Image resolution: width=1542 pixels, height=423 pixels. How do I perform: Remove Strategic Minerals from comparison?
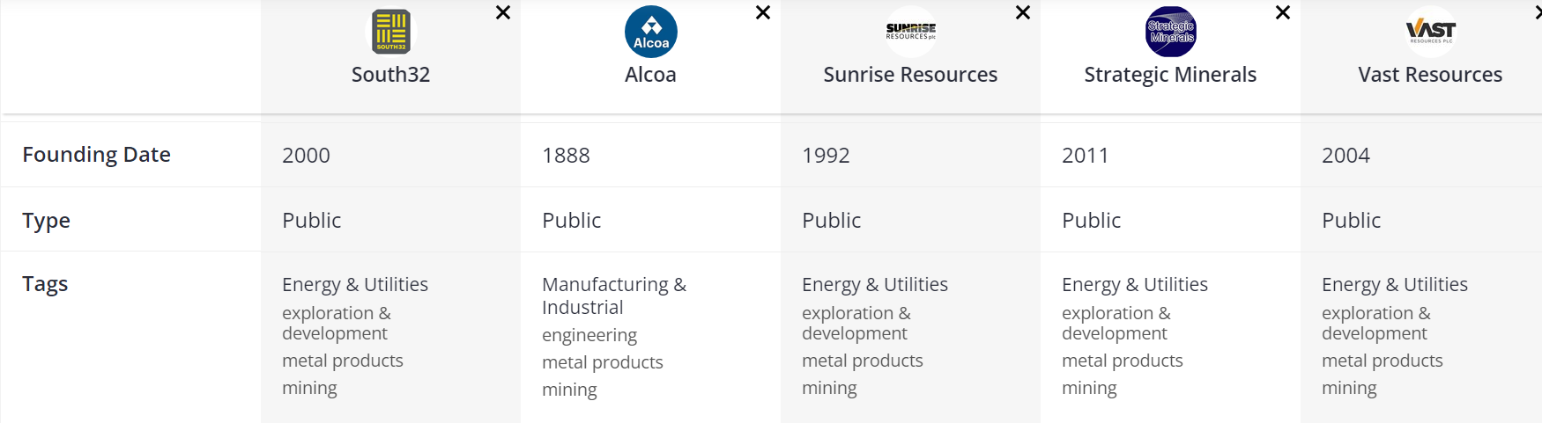pyautogui.click(x=1283, y=12)
